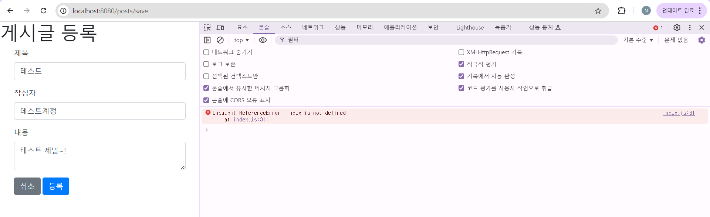Reload the page with refresh icon

click(43, 11)
